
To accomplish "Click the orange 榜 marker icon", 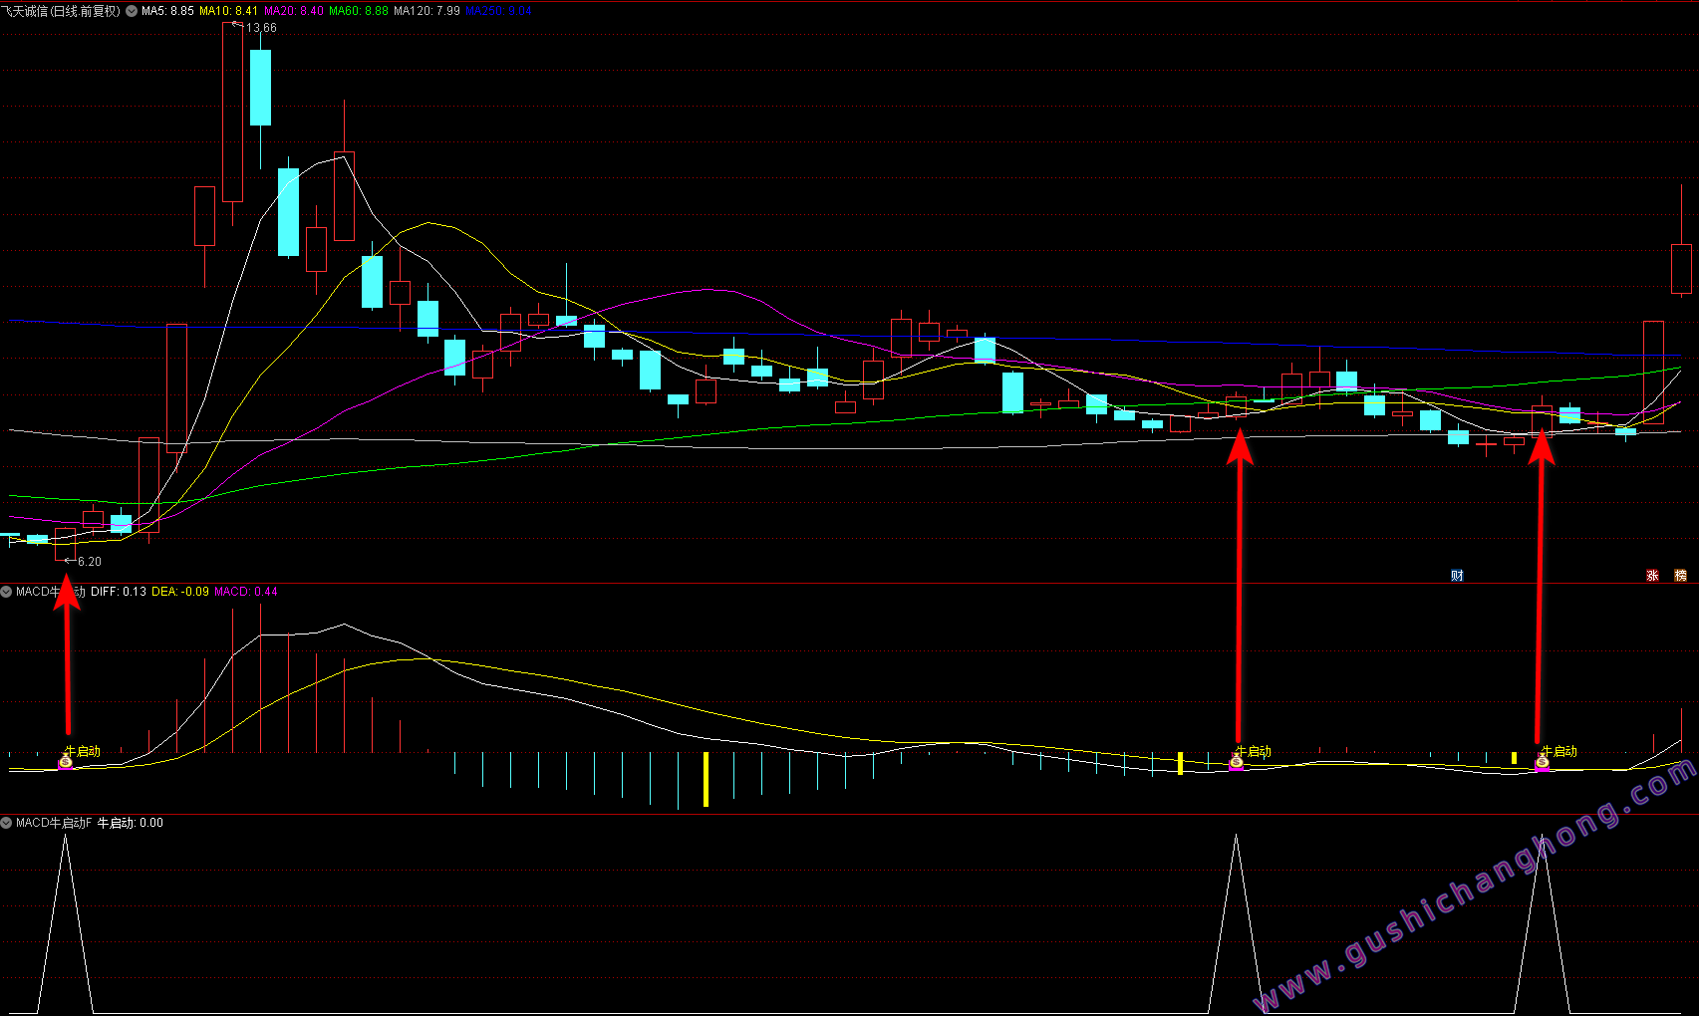I will pyautogui.click(x=1680, y=575).
